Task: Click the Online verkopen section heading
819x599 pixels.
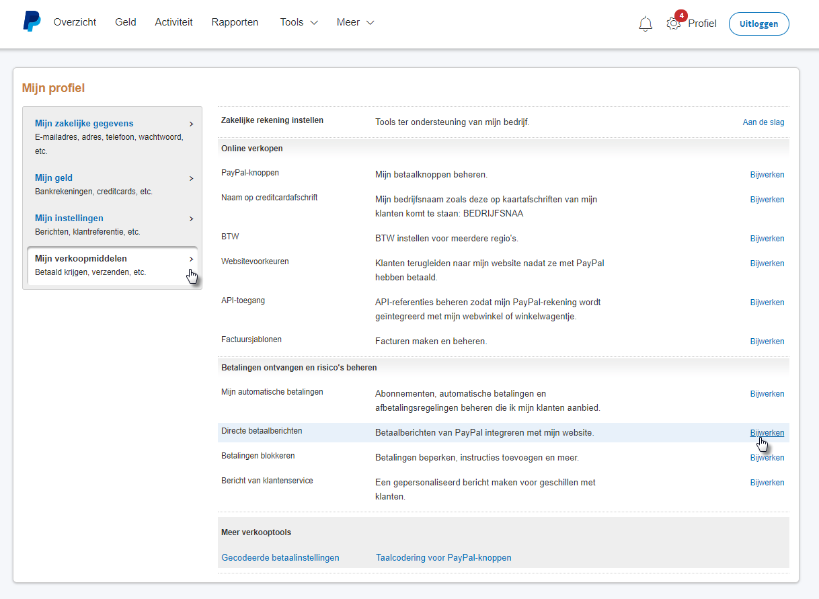Action: click(252, 149)
